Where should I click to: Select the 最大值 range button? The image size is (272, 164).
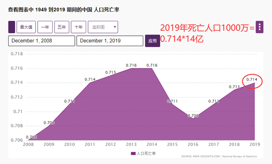coord(26,27)
